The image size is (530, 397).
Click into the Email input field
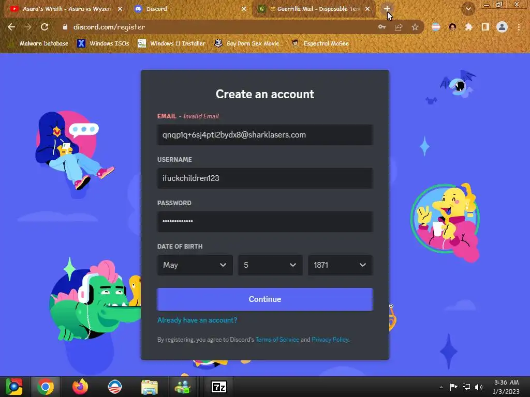tap(265, 135)
